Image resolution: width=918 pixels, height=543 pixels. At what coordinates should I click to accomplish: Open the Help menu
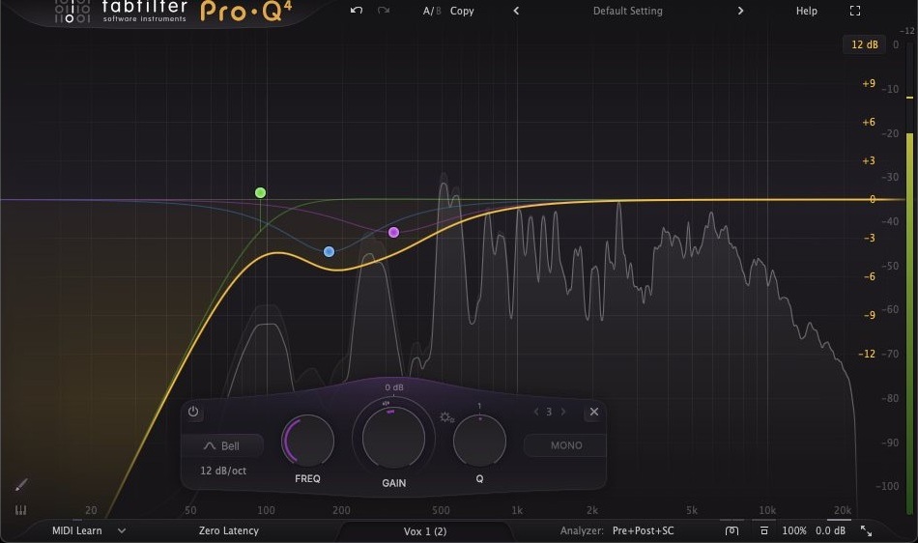[x=806, y=11]
